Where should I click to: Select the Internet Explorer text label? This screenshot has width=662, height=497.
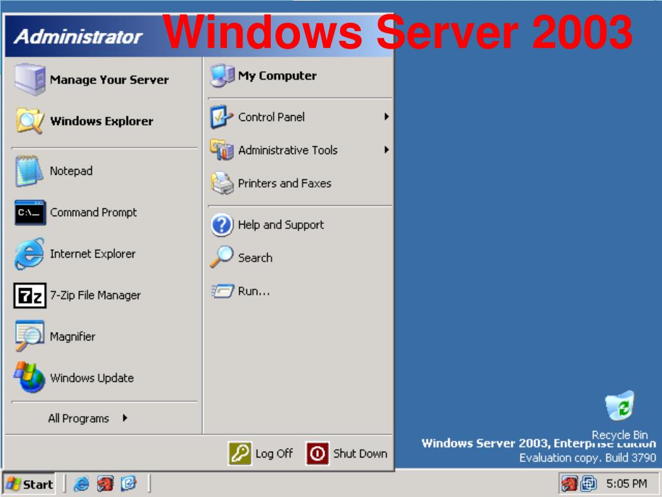93,254
